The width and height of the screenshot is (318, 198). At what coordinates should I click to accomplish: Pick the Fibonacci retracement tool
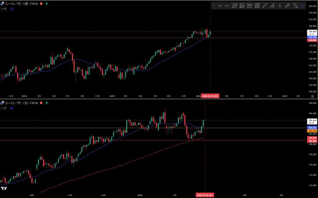coord(235,6)
